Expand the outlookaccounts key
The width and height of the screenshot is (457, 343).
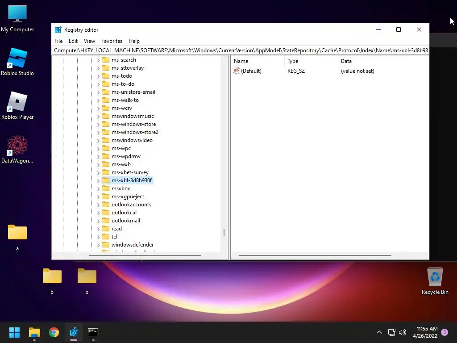(x=98, y=205)
